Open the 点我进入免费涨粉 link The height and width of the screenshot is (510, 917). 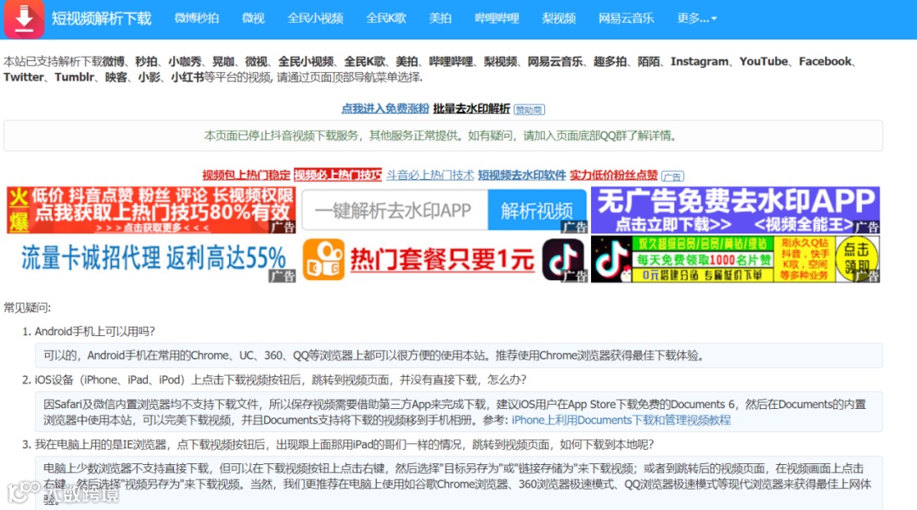[385, 109]
